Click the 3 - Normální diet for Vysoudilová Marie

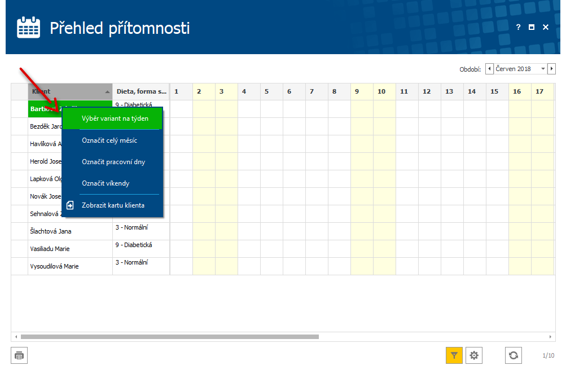click(141, 266)
